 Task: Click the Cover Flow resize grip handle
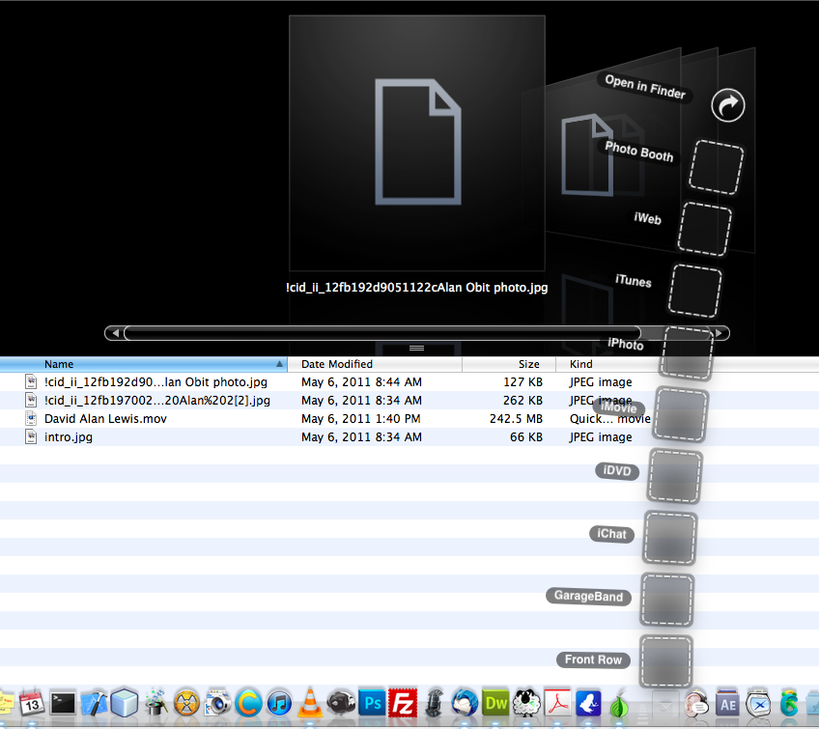416,349
